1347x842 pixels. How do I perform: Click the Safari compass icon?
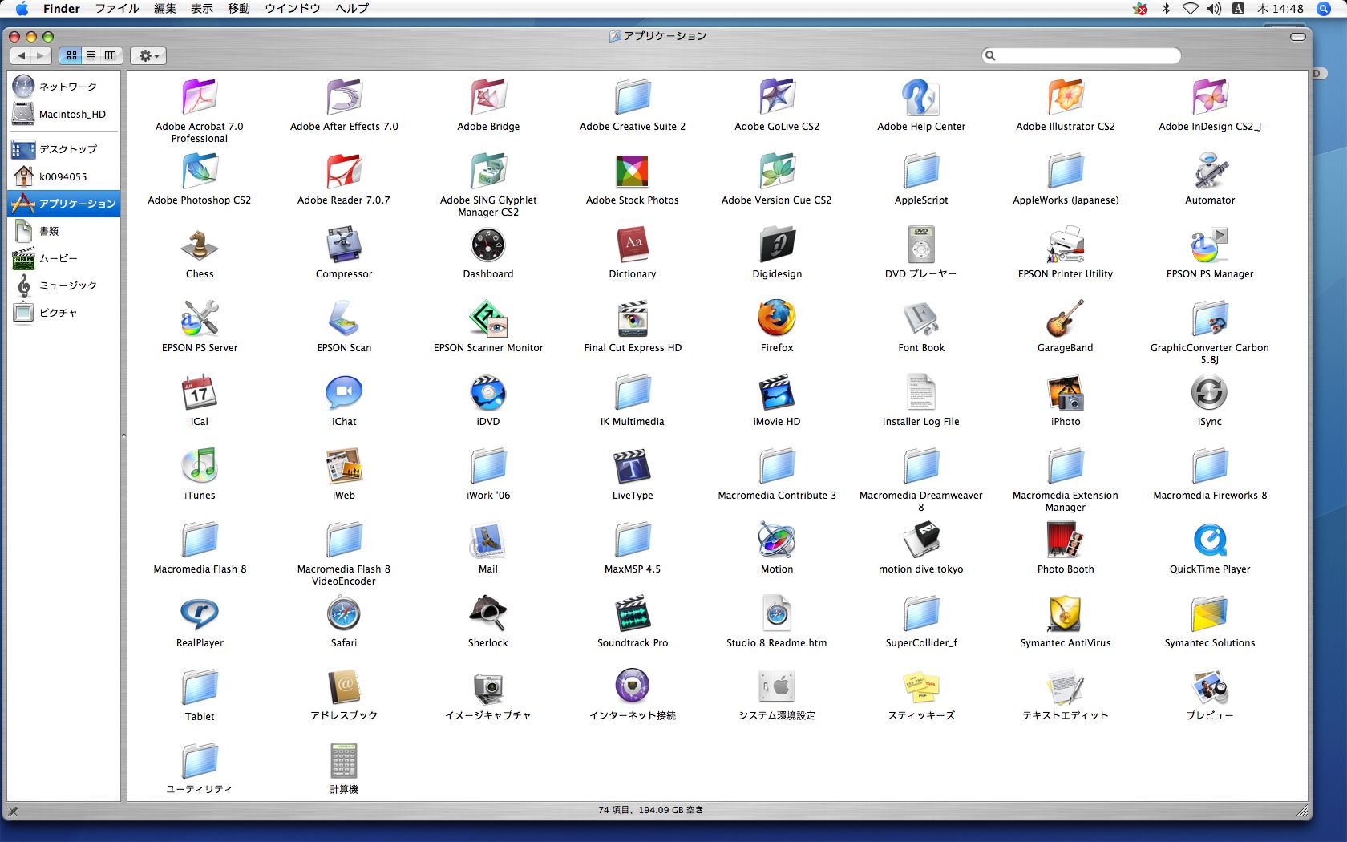pyautogui.click(x=344, y=614)
